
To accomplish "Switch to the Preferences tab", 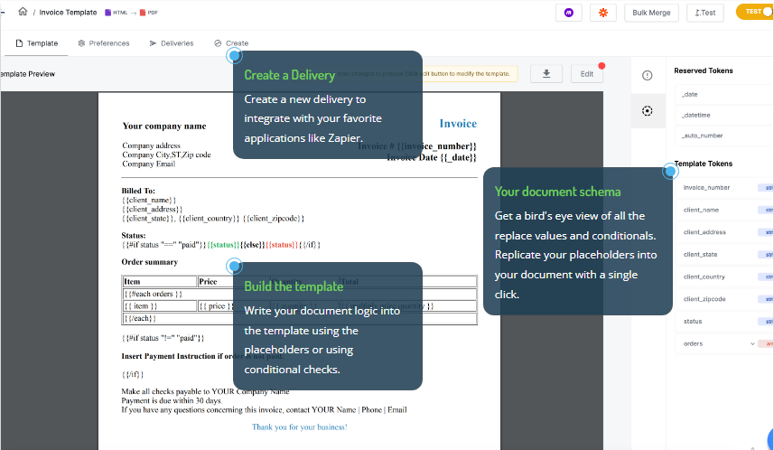I will 104,43.
